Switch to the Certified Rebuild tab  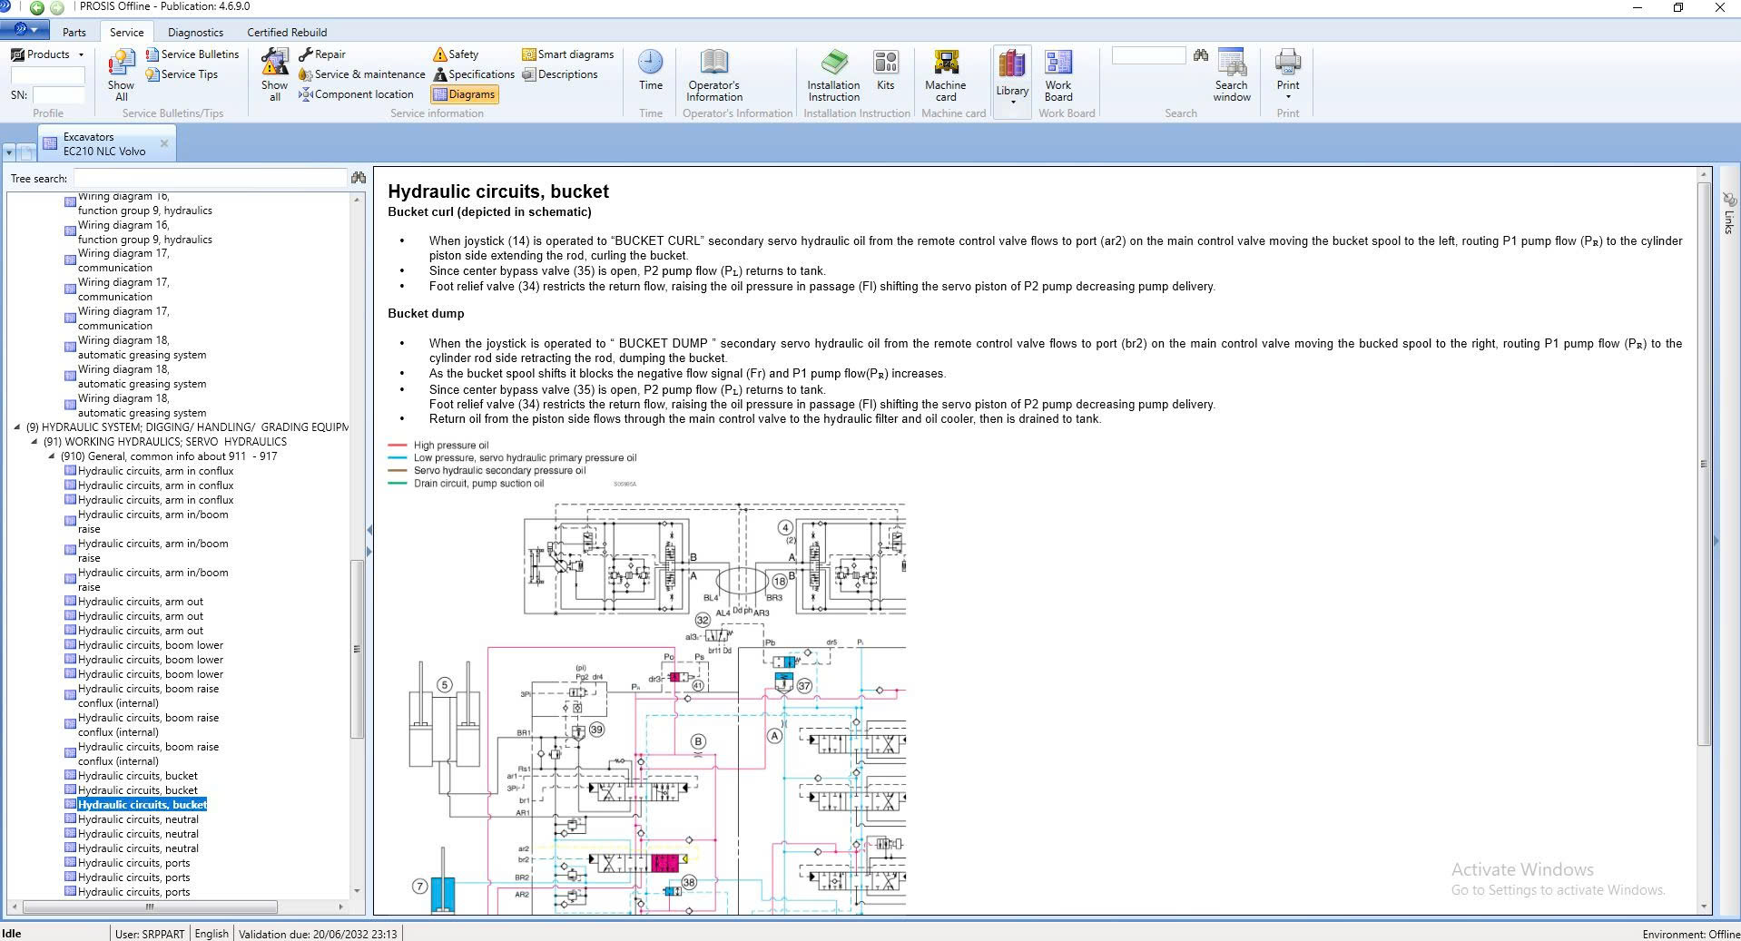coord(287,32)
